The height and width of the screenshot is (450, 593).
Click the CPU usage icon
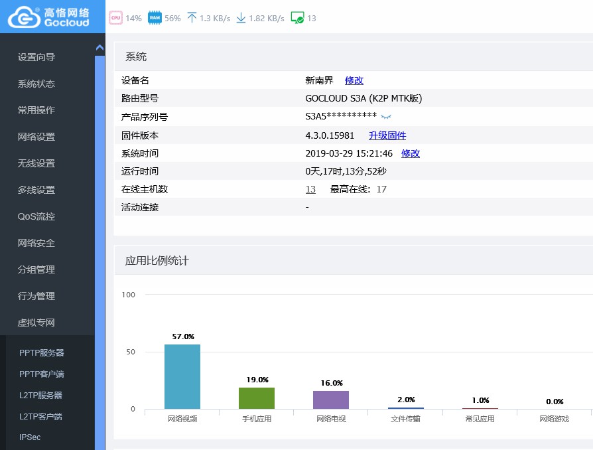coord(115,18)
